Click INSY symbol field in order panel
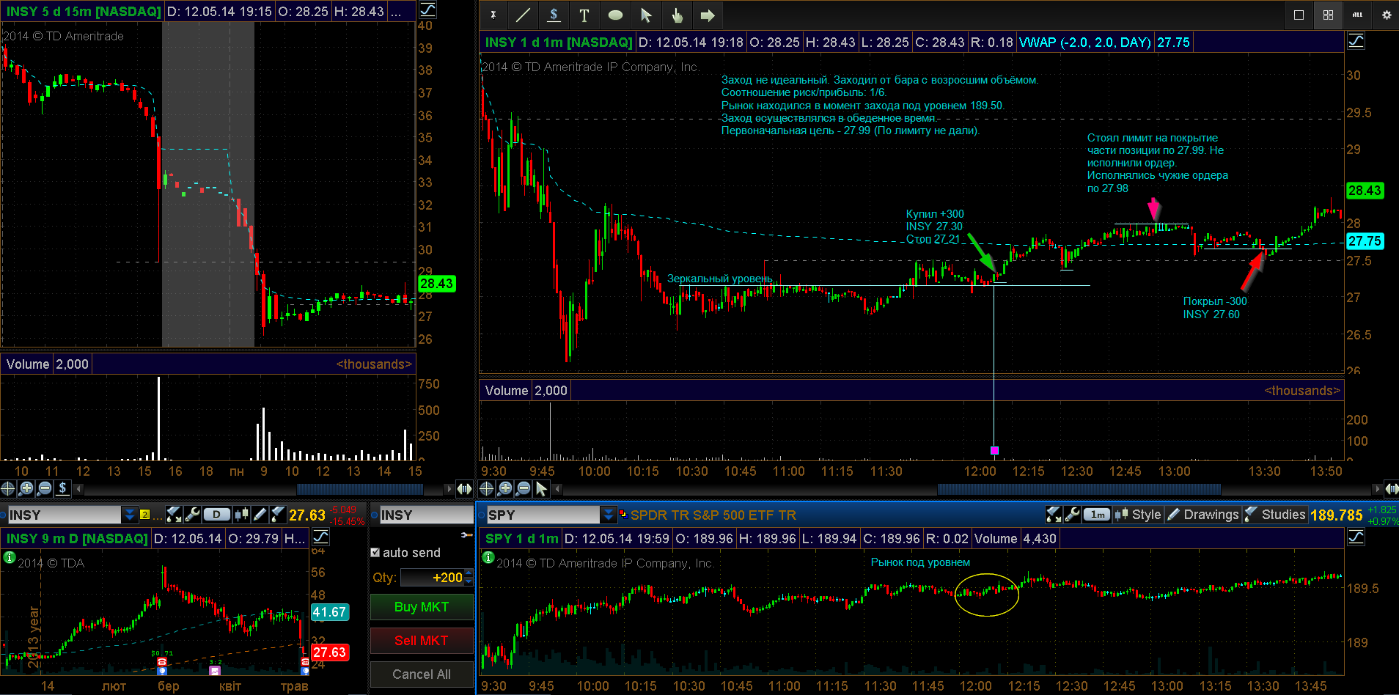 click(425, 515)
